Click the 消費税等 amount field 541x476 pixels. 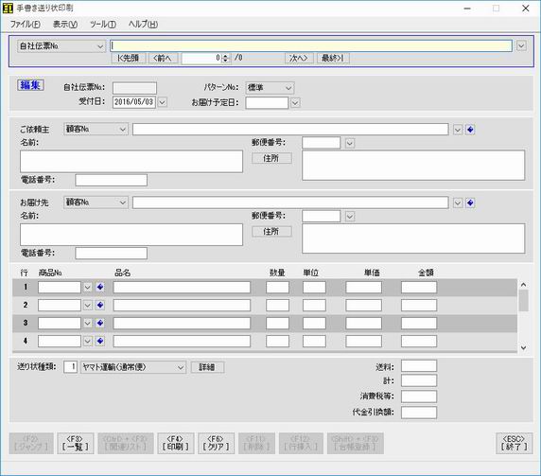coord(419,397)
